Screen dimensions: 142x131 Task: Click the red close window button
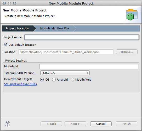(x=4, y=3)
